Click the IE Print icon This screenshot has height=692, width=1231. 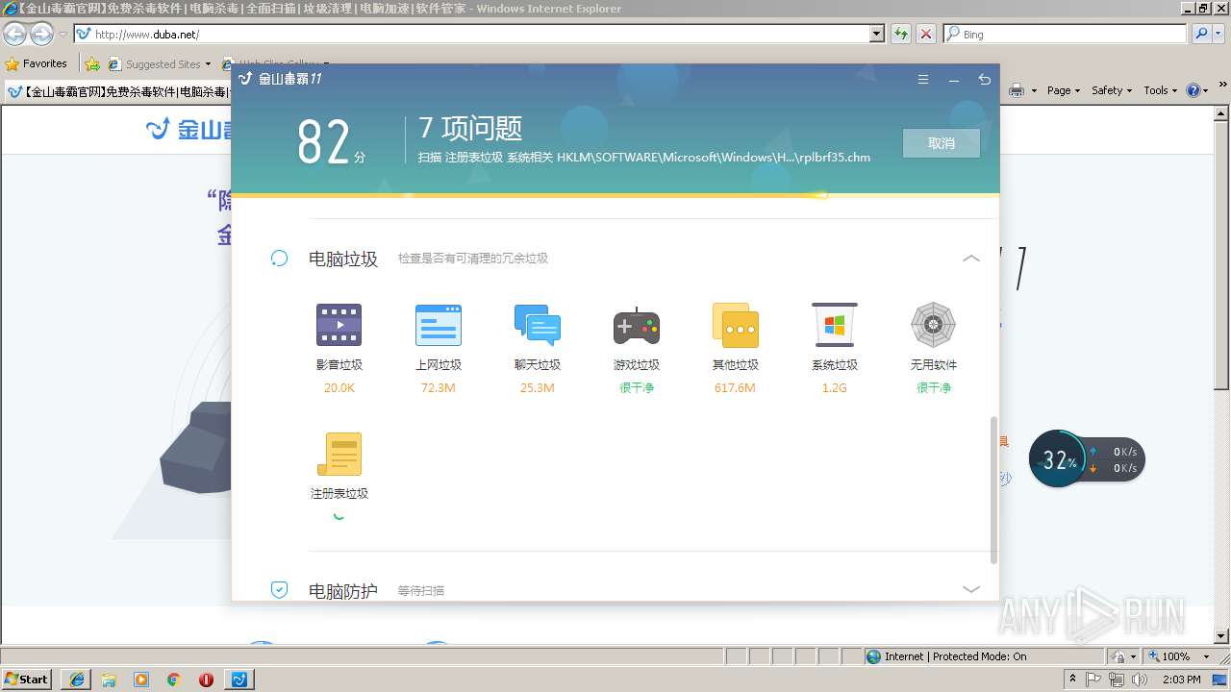click(x=1017, y=90)
